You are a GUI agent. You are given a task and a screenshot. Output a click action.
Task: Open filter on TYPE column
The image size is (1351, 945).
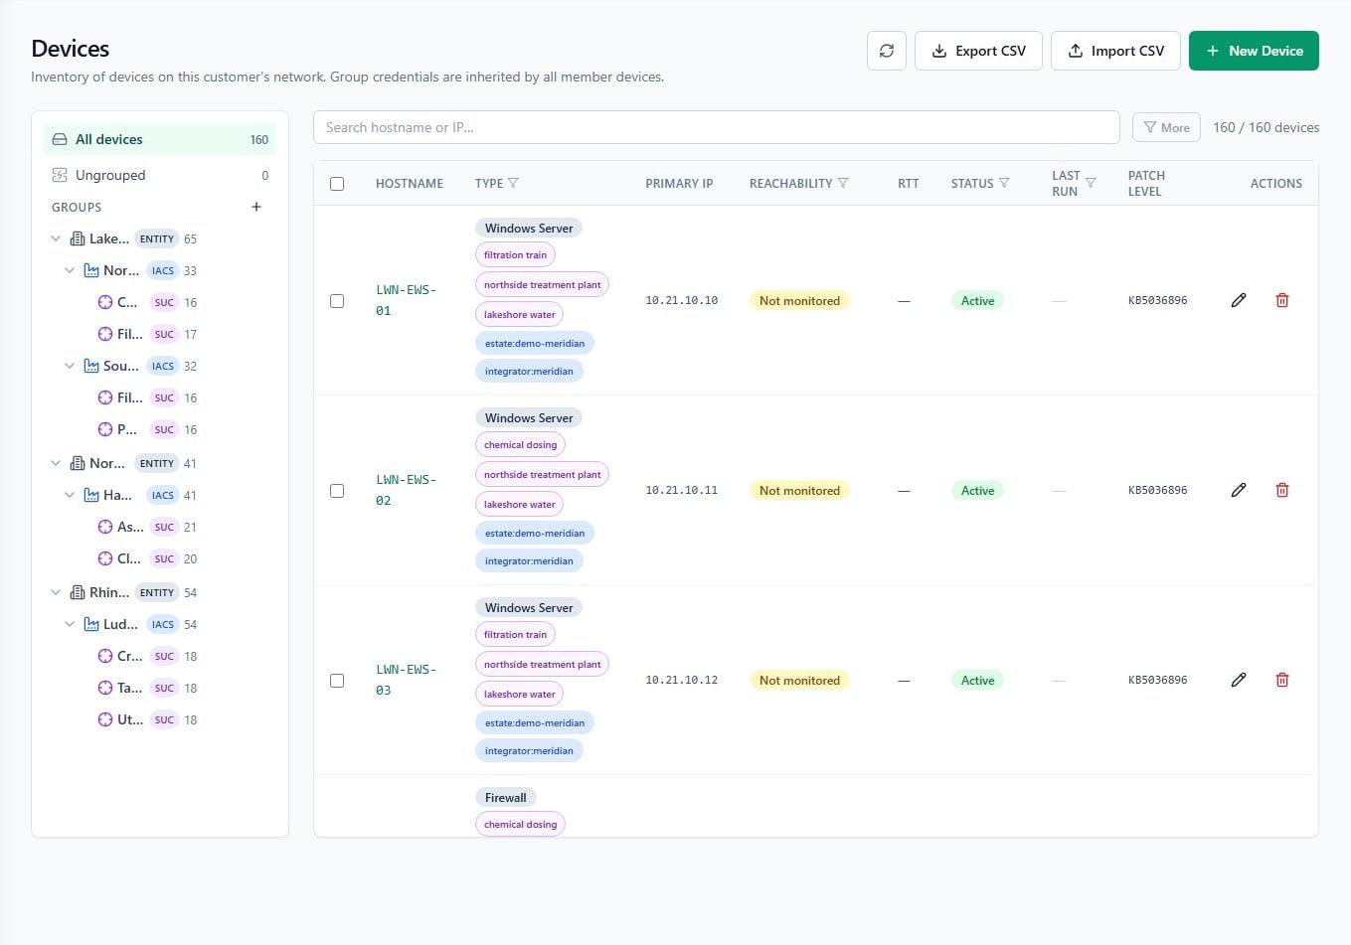(513, 183)
